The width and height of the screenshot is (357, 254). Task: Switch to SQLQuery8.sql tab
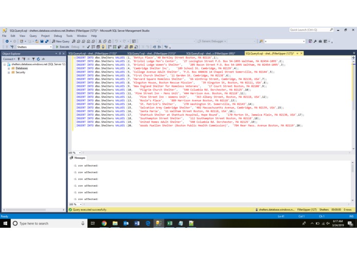211,53
